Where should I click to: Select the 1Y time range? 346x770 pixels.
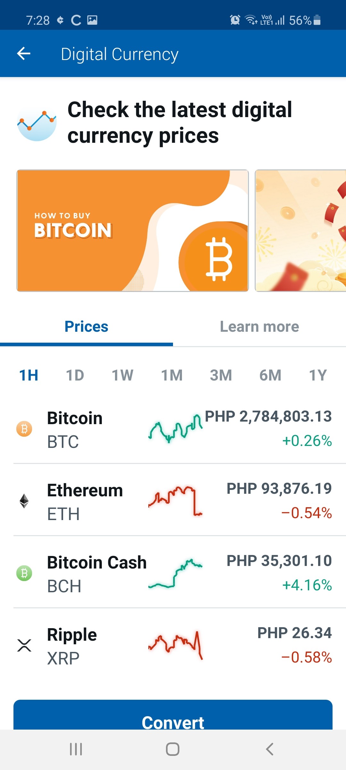pyautogui.click(x=318, y=375)
